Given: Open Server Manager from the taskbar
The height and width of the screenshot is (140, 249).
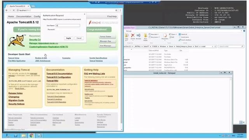Looking at the screenshot, I should click(8, 136).
